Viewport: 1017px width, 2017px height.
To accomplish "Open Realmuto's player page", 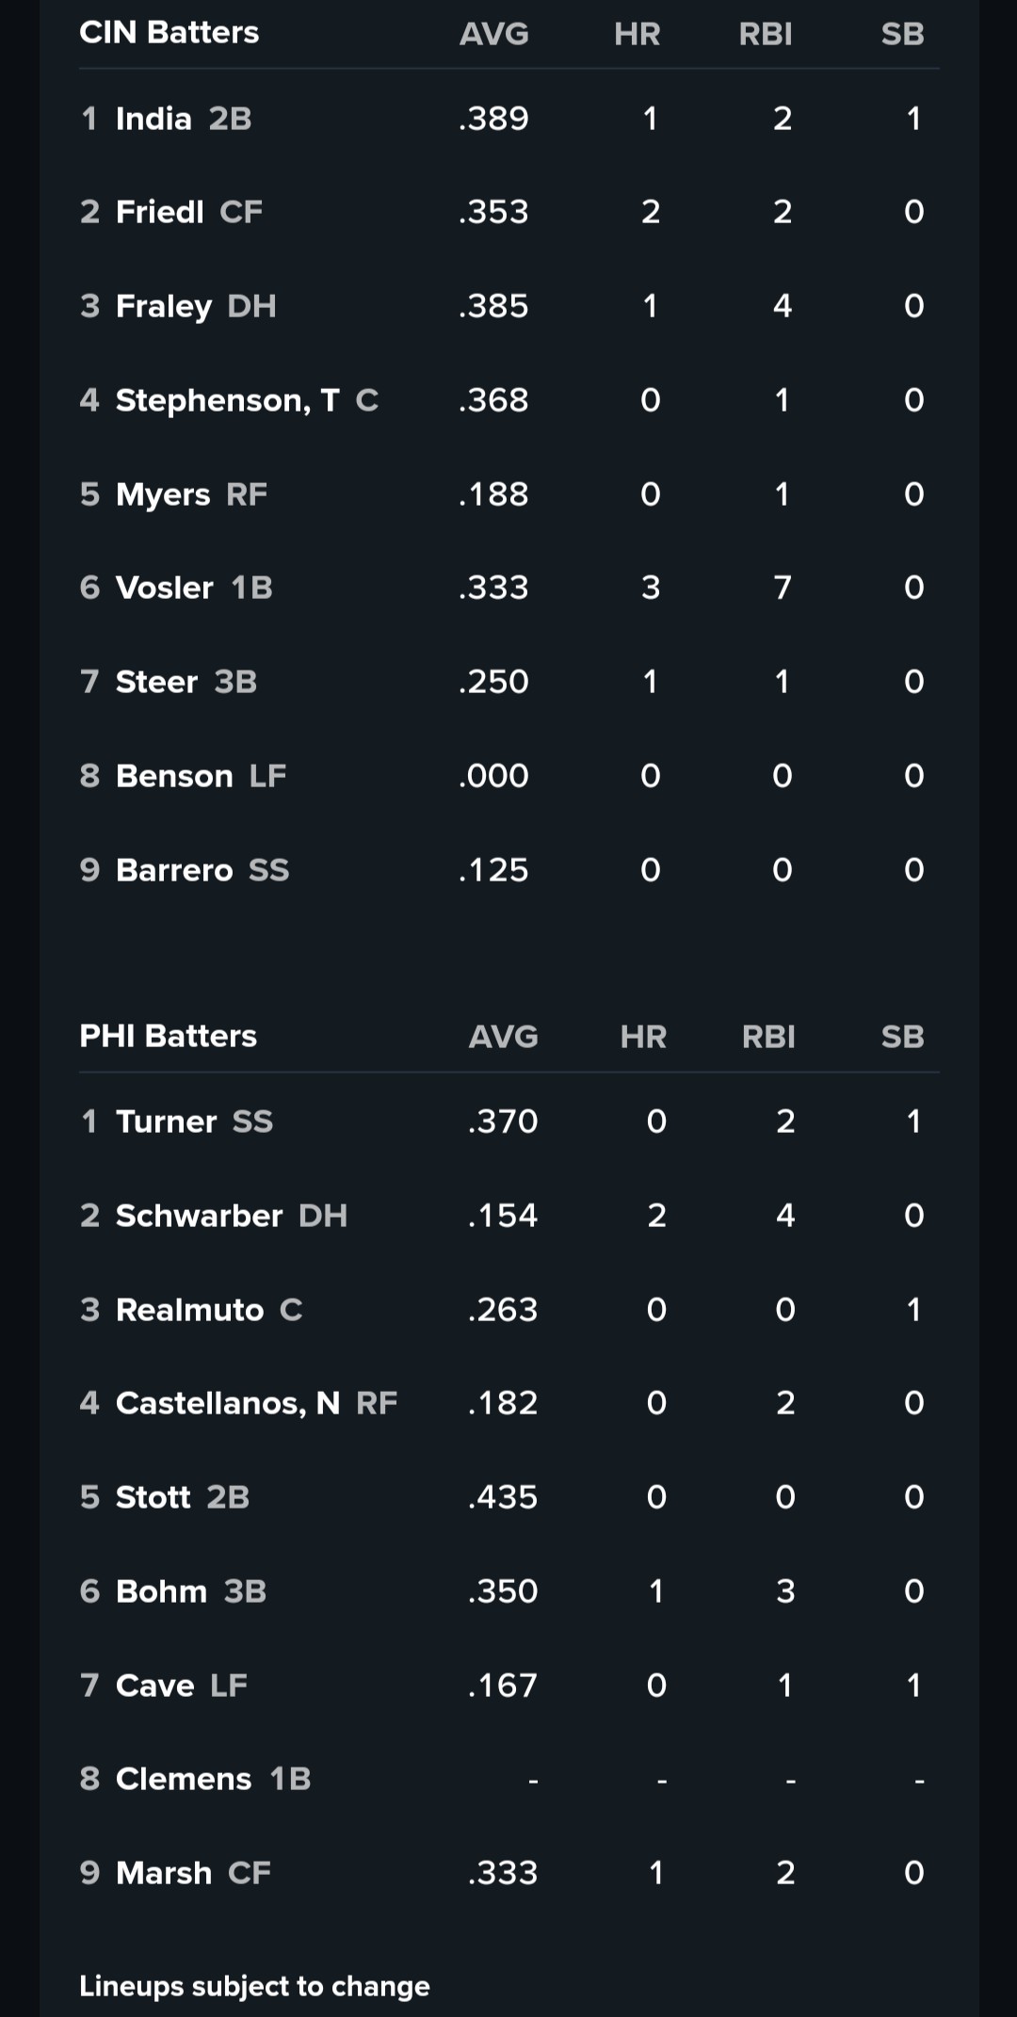I will (x=189, y=1310).
